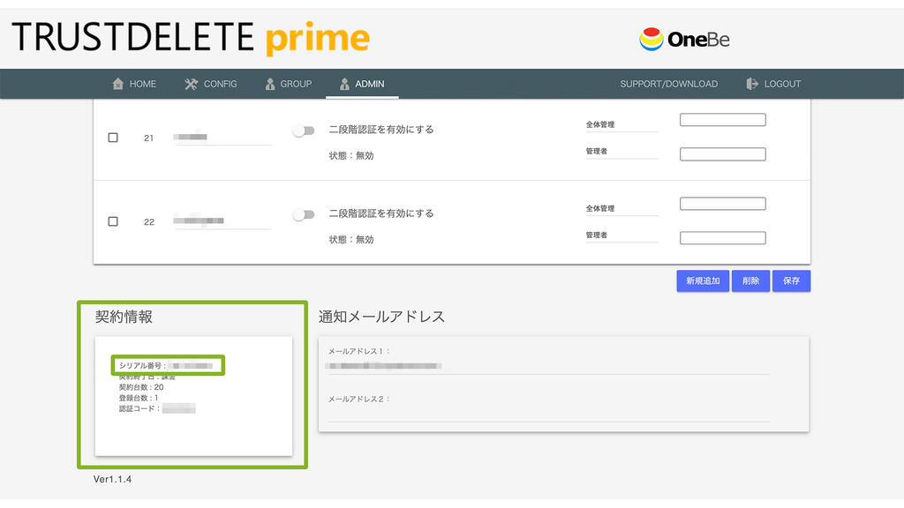The image size is (904, 508).
Task: Click the TRUSTDELETE prime logo
Action: click(191, 37)
